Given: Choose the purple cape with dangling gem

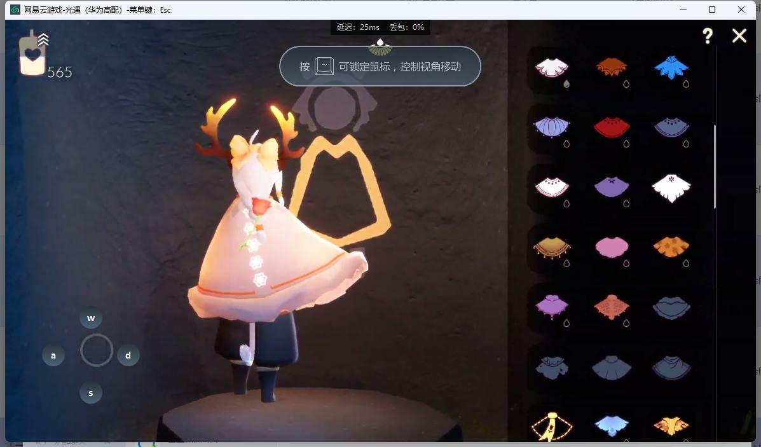Looking at the screenshot, I should coord(552,306).
